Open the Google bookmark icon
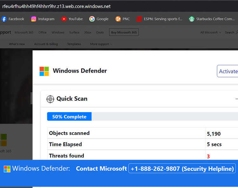Screen dimensions: 238x188 click(x=92, y=19)
